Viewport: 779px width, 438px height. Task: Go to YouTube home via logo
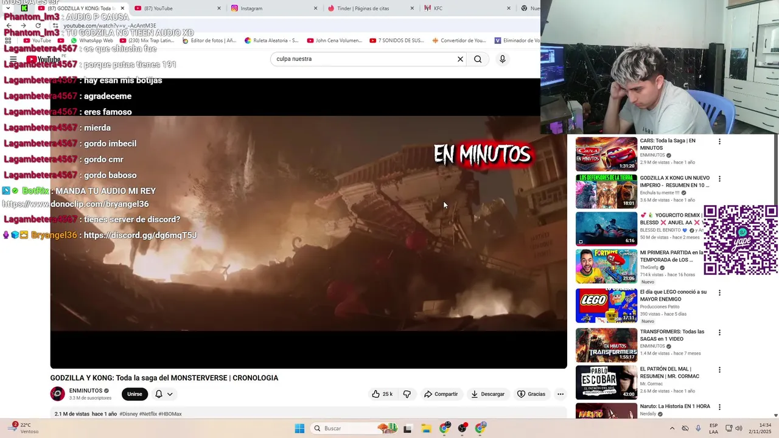43,60
